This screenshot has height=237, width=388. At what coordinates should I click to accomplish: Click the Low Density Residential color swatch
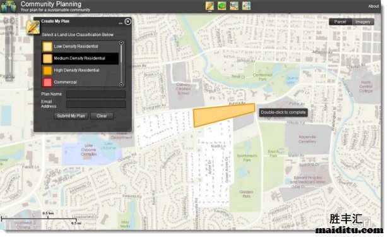click(47, 46)
